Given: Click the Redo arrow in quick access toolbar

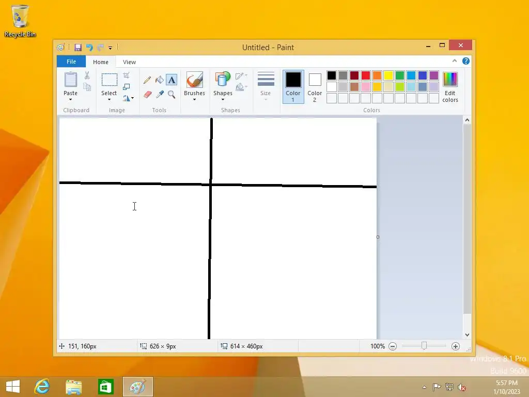Looking at the screenshot, I should click(x=100, y=48).
